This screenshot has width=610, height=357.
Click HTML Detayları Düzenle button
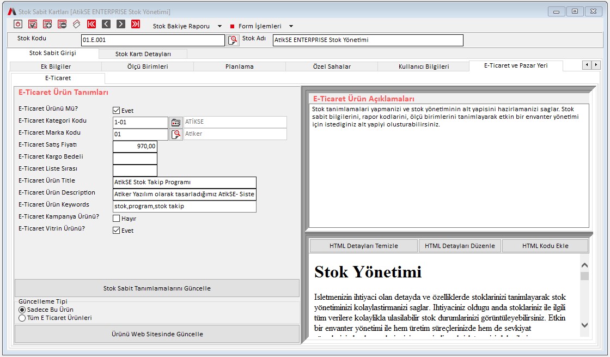coord(460,246)
